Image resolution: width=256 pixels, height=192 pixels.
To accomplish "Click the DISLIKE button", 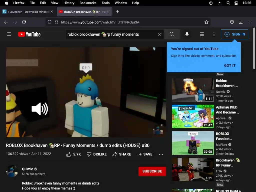I will (97, 154).
